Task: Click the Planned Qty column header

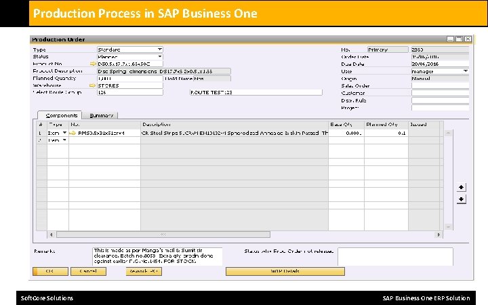Action: pos(386,125)
